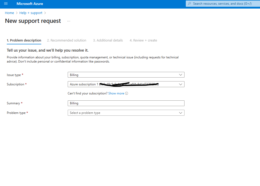Open the hamburger portal menu
260x186 pixels.
point(6,3)
